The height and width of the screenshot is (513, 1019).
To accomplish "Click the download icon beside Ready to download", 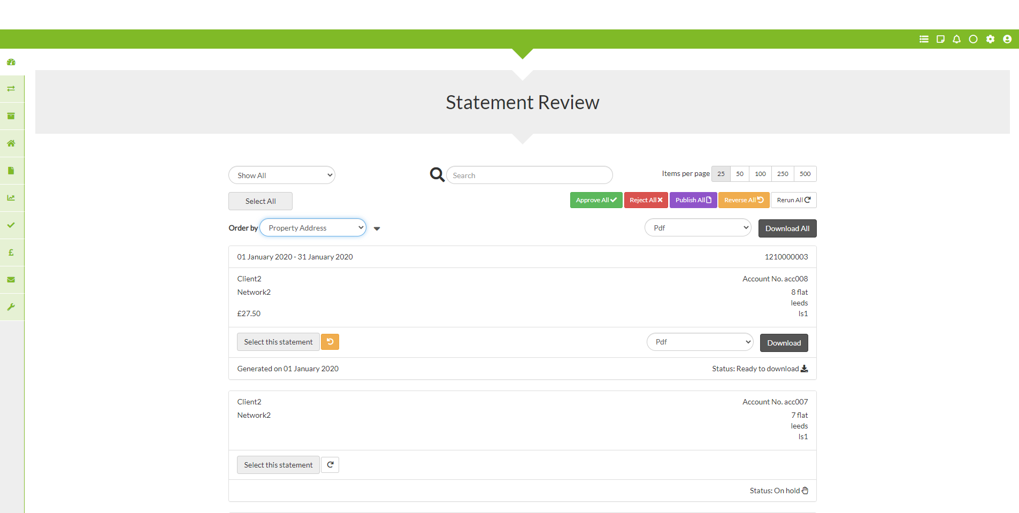I will (x=804, y=369).
